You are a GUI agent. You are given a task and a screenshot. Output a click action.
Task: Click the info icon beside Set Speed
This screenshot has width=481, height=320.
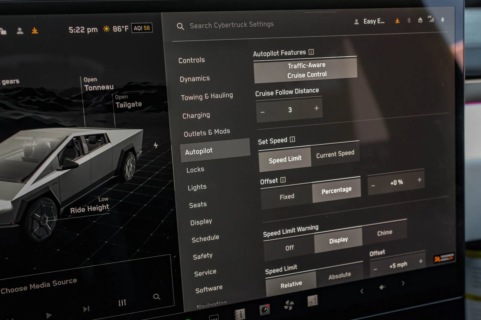click(292, 139)
